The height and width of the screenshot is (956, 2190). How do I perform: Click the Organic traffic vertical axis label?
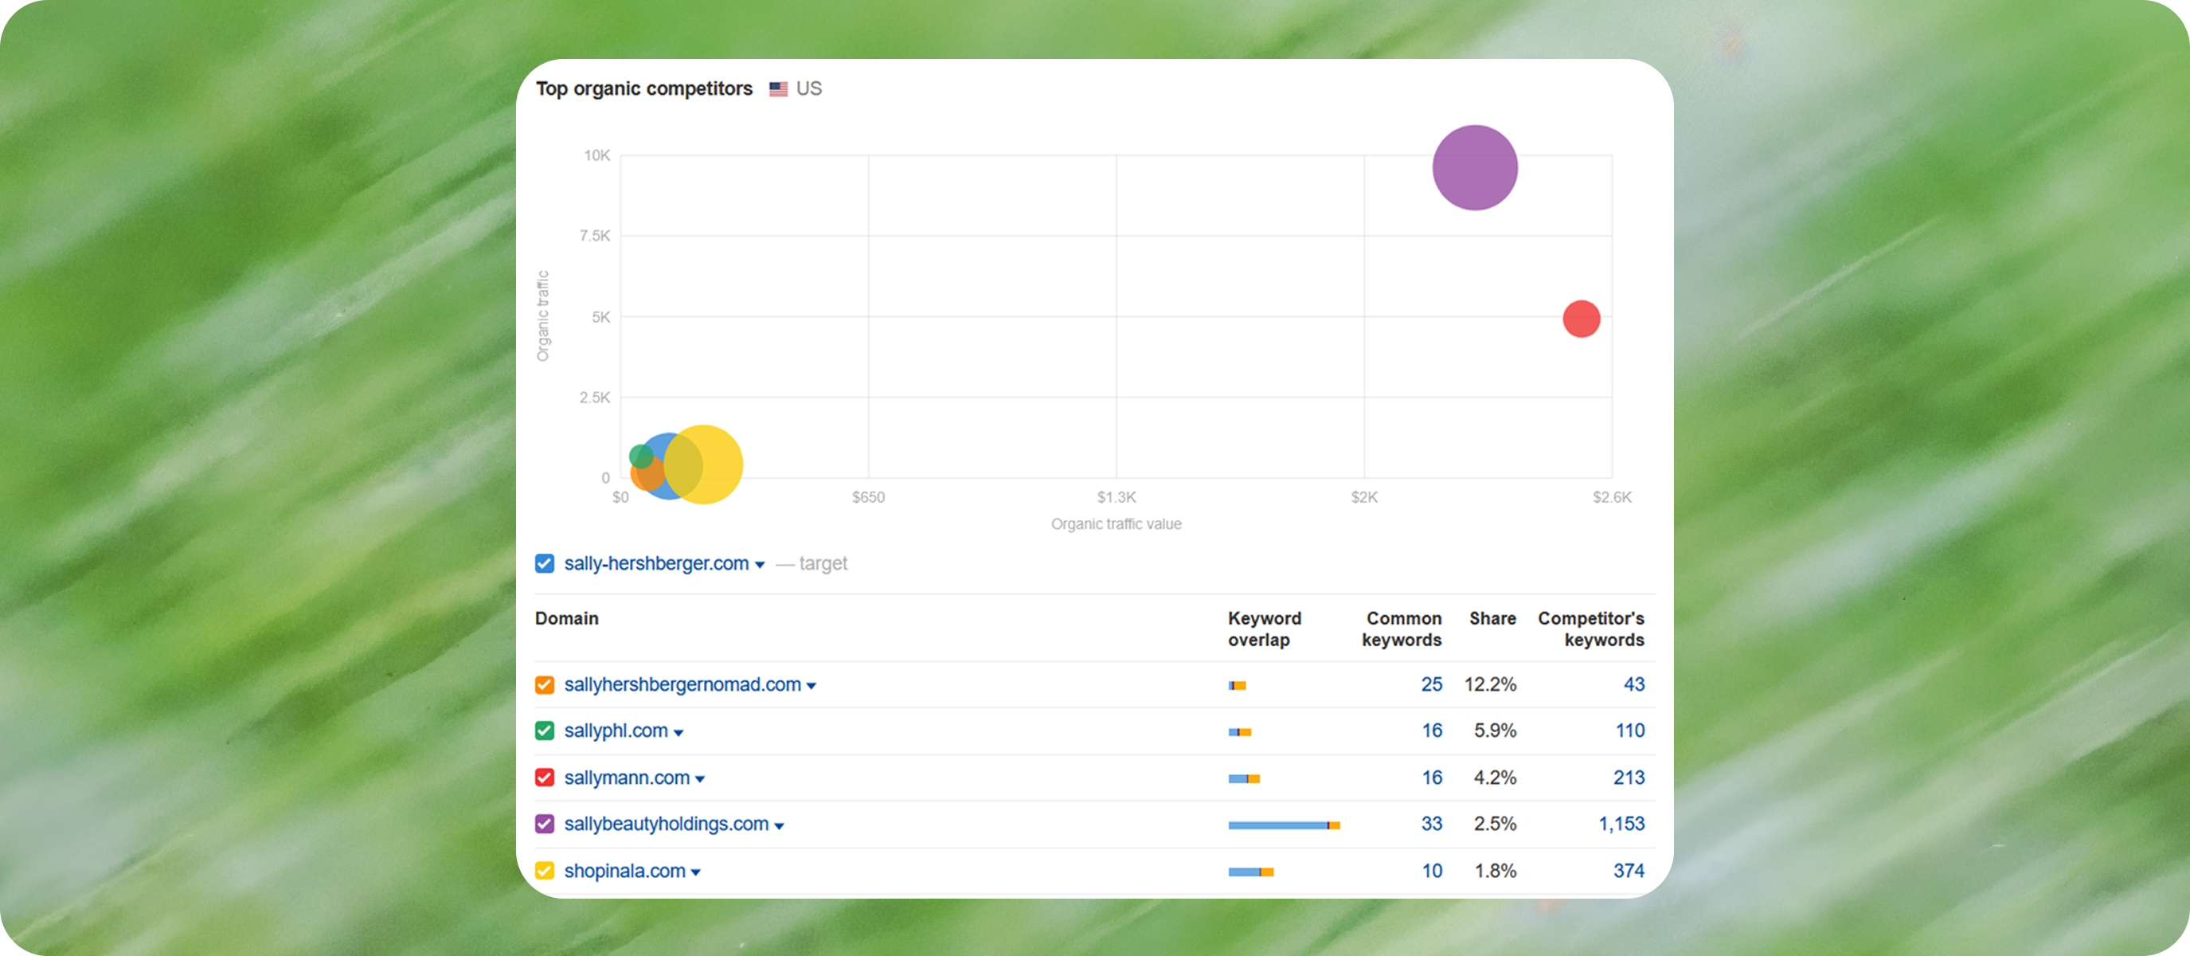pos(543,316)
